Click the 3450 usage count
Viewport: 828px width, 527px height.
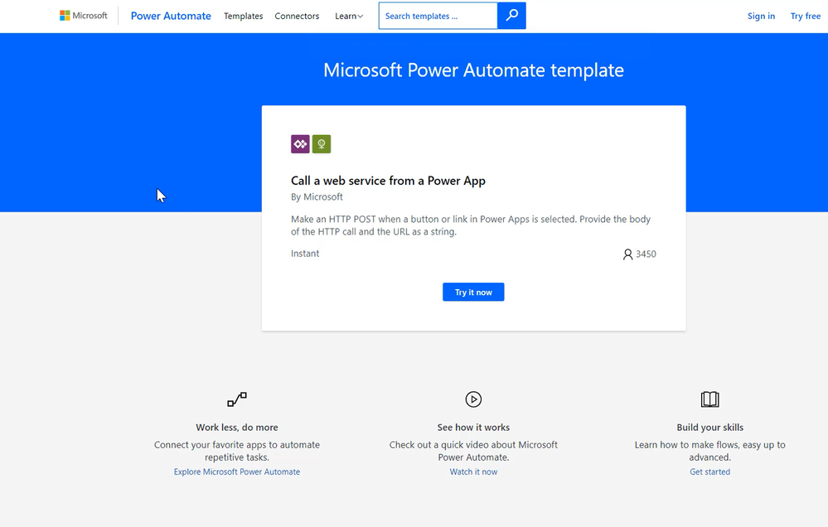click(646, 254)
